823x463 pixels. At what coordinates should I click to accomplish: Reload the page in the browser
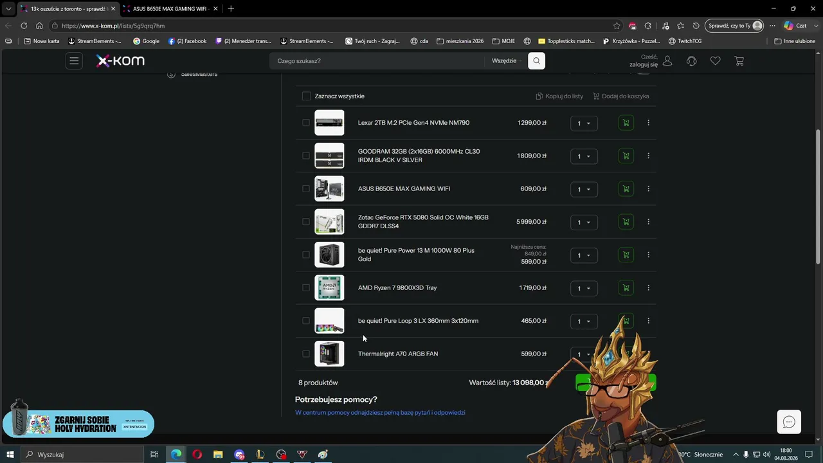pos(24,26)
